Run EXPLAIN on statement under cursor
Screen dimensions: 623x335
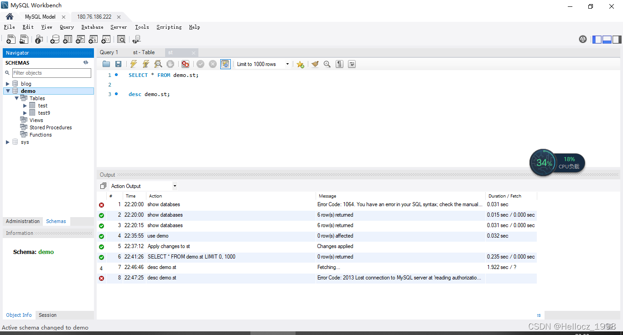click(158, 64)
